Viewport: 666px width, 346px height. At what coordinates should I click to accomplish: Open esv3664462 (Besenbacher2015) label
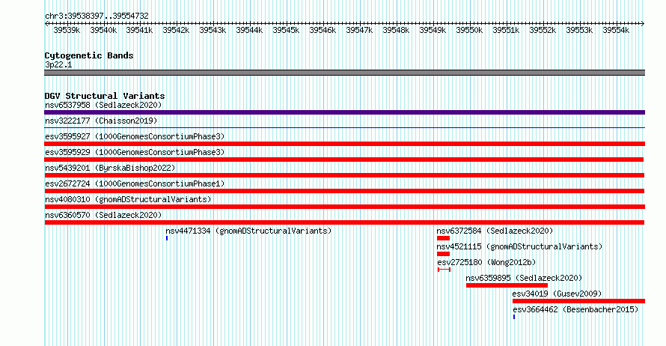575,309
